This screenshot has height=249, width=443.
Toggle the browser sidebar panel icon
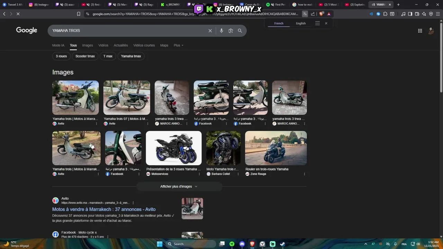(410, 14)
